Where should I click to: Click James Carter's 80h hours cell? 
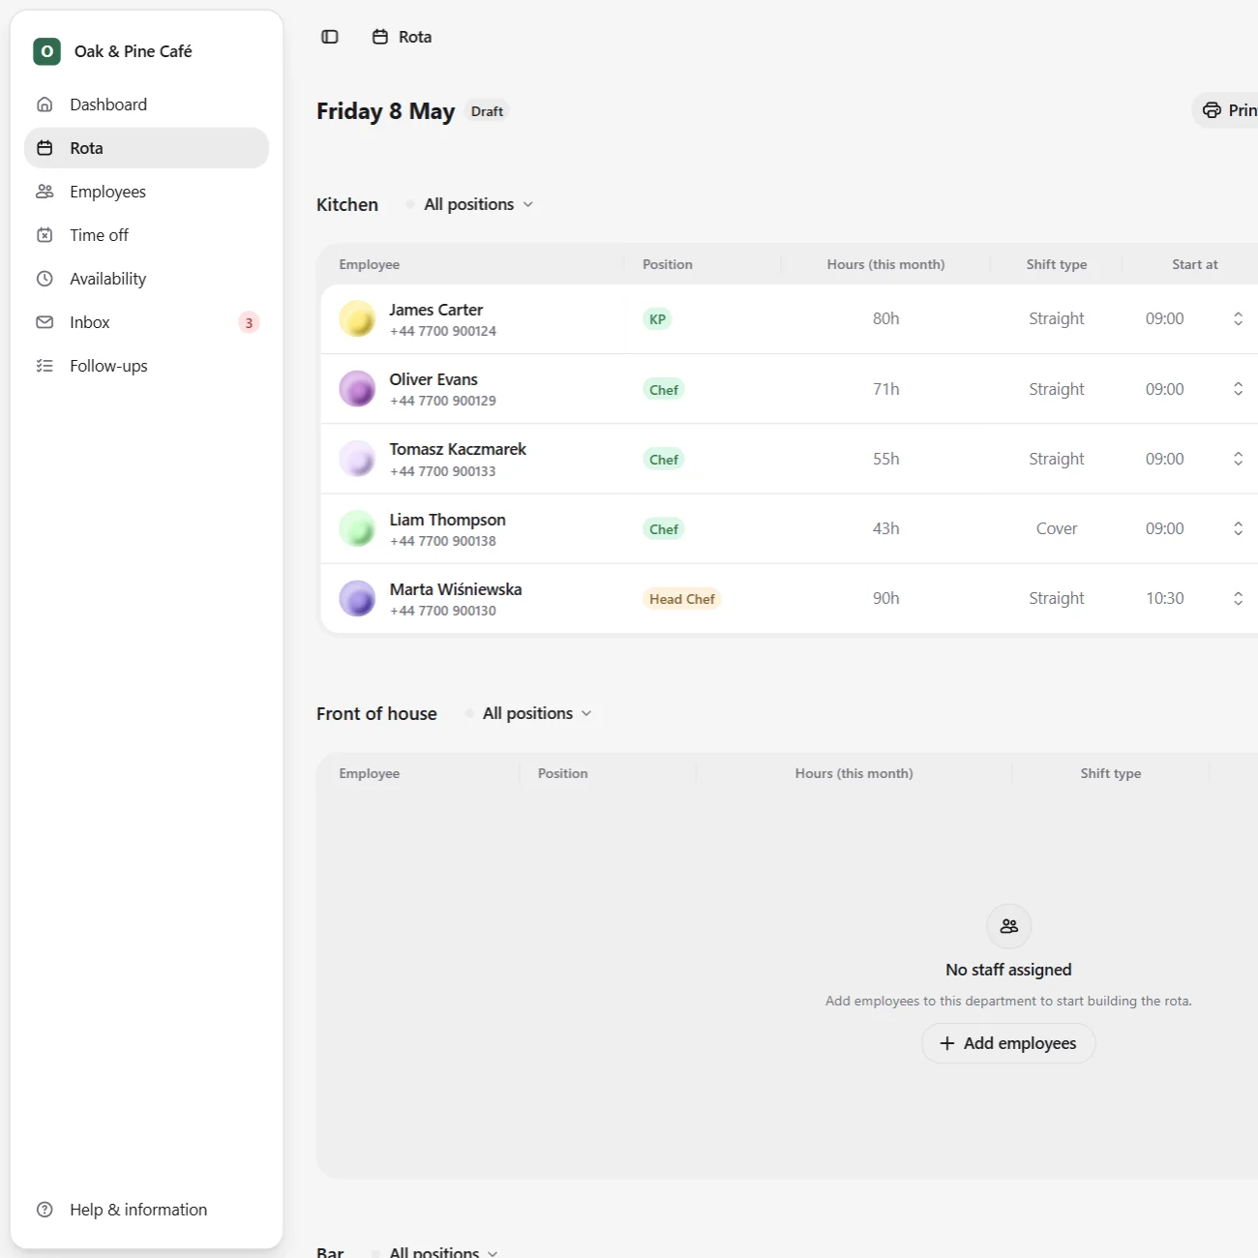pyautogui.click(x=886, y=318)
